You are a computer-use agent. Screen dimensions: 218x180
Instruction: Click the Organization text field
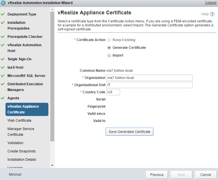[x=149, y=78]
